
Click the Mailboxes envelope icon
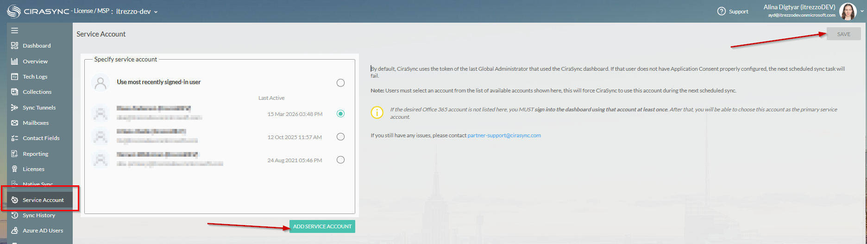click(x=14, y=123)
